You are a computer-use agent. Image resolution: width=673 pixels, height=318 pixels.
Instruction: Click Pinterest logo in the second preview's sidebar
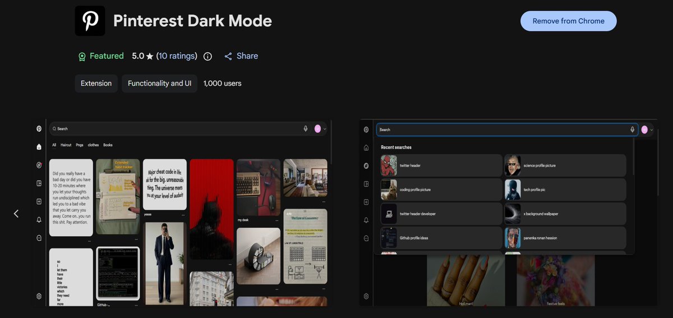pos(366,130)
